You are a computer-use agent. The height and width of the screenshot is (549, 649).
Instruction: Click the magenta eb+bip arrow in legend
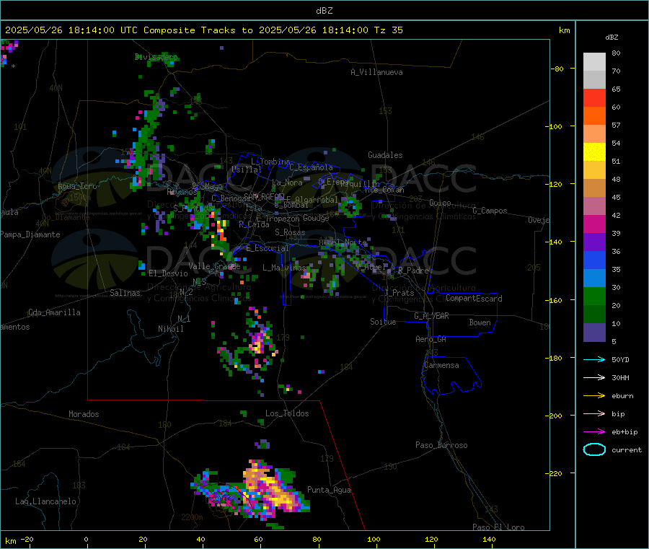(x=594, y=432)
